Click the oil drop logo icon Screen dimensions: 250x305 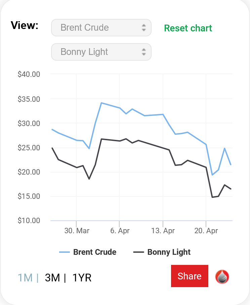(222, 277)
